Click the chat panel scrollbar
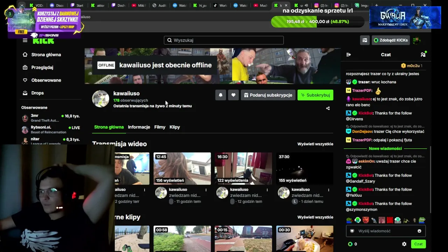The width and height of the screenshot is (448, 252). pyautogui.click(x=430, y=180)
